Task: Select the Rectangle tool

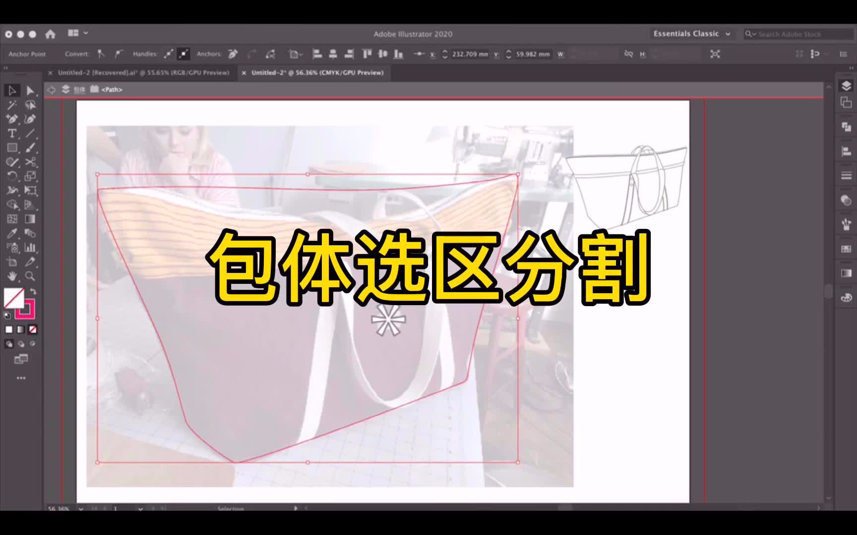Action: pyautogui.click(x=12, y=148)
